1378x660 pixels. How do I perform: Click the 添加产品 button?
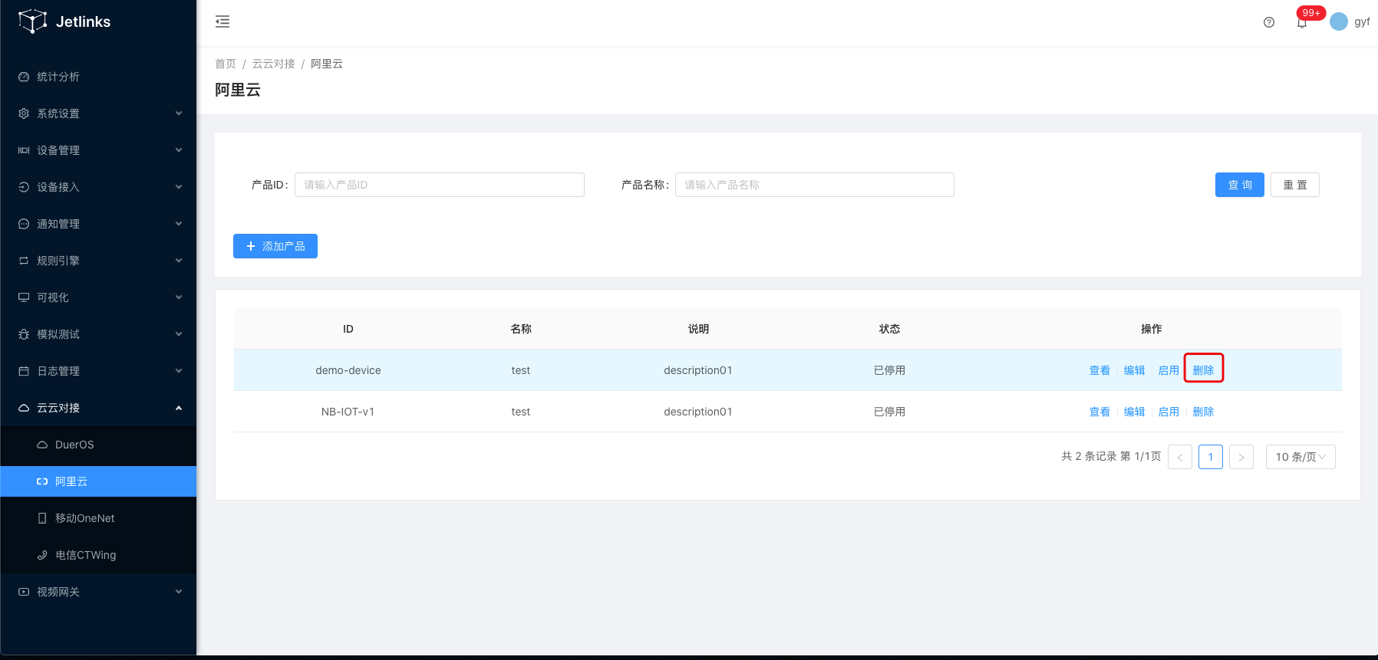tap(275, 246)
